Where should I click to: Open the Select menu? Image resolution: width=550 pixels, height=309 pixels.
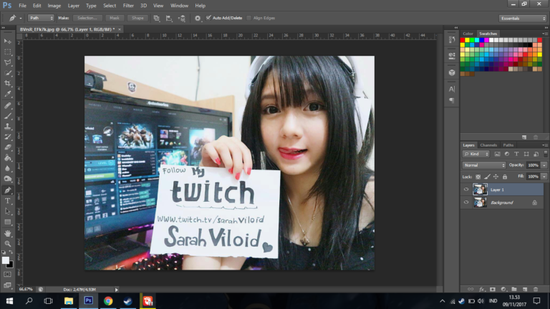[110, 6]
